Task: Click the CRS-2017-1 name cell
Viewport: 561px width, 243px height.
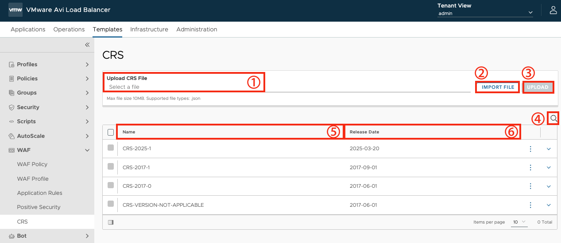Action: 137,167
